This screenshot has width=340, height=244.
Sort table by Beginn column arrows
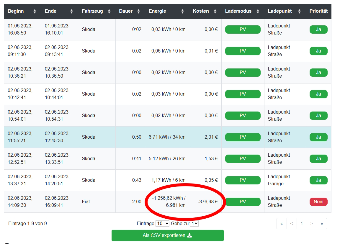click(35, 11)
